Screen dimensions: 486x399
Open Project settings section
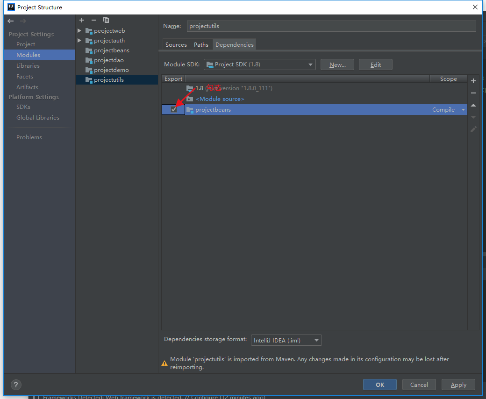[26, 44]
